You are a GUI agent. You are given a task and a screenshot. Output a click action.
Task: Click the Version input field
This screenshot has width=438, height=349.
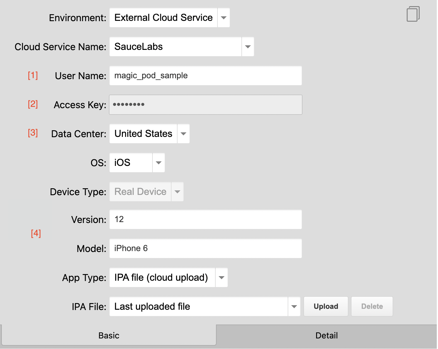coord(206,219)
